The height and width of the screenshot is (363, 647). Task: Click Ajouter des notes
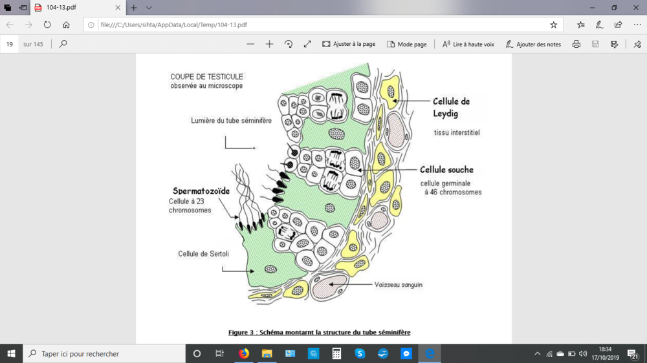click(533, 44)
